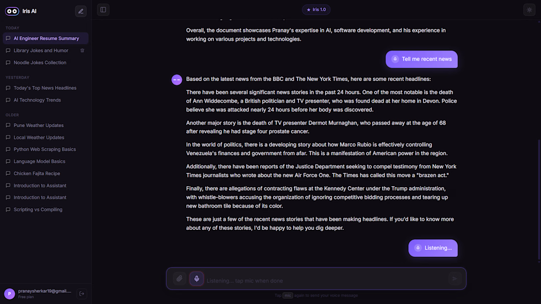Select Today's Top News Headlines conversation
The height and width of the screenshot is (304, 541).
[46, 88]
